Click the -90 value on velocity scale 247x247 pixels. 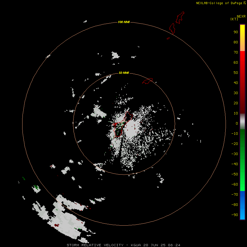point(235,215)
